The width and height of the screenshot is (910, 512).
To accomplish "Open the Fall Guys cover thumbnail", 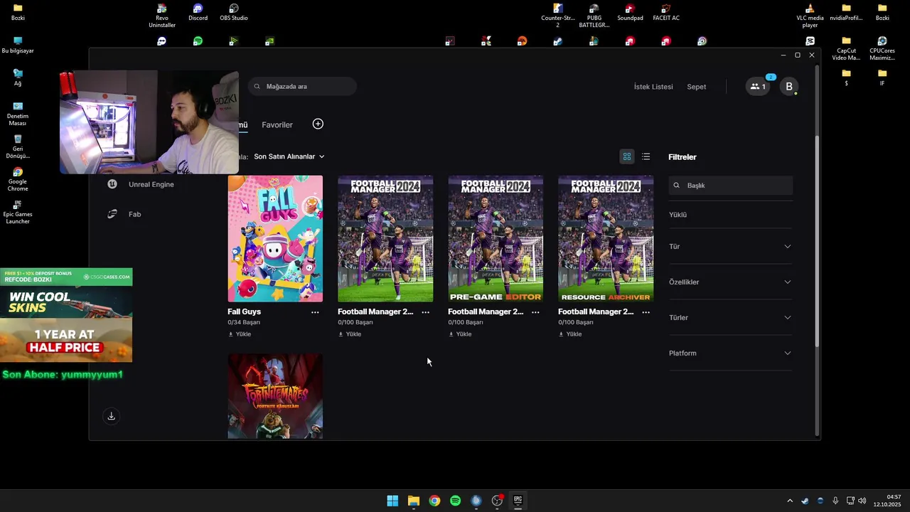I will [275, 239].
